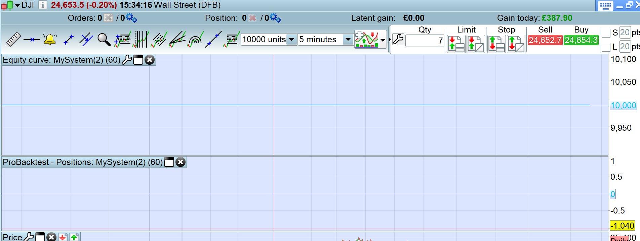This screenshot has width=640, height=241.
Task: Open the yellow alert bell tool
Action: tap(50, 40)
